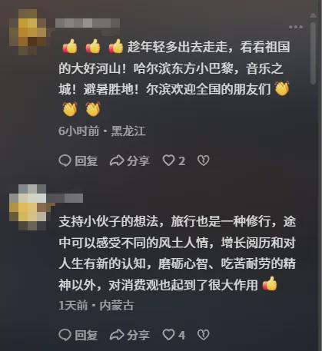The width and height of the screenshot is (322, 351).
Task: Click the share arrow icon under the second comment
Action: pyautogui.click(x=117, y=335)
